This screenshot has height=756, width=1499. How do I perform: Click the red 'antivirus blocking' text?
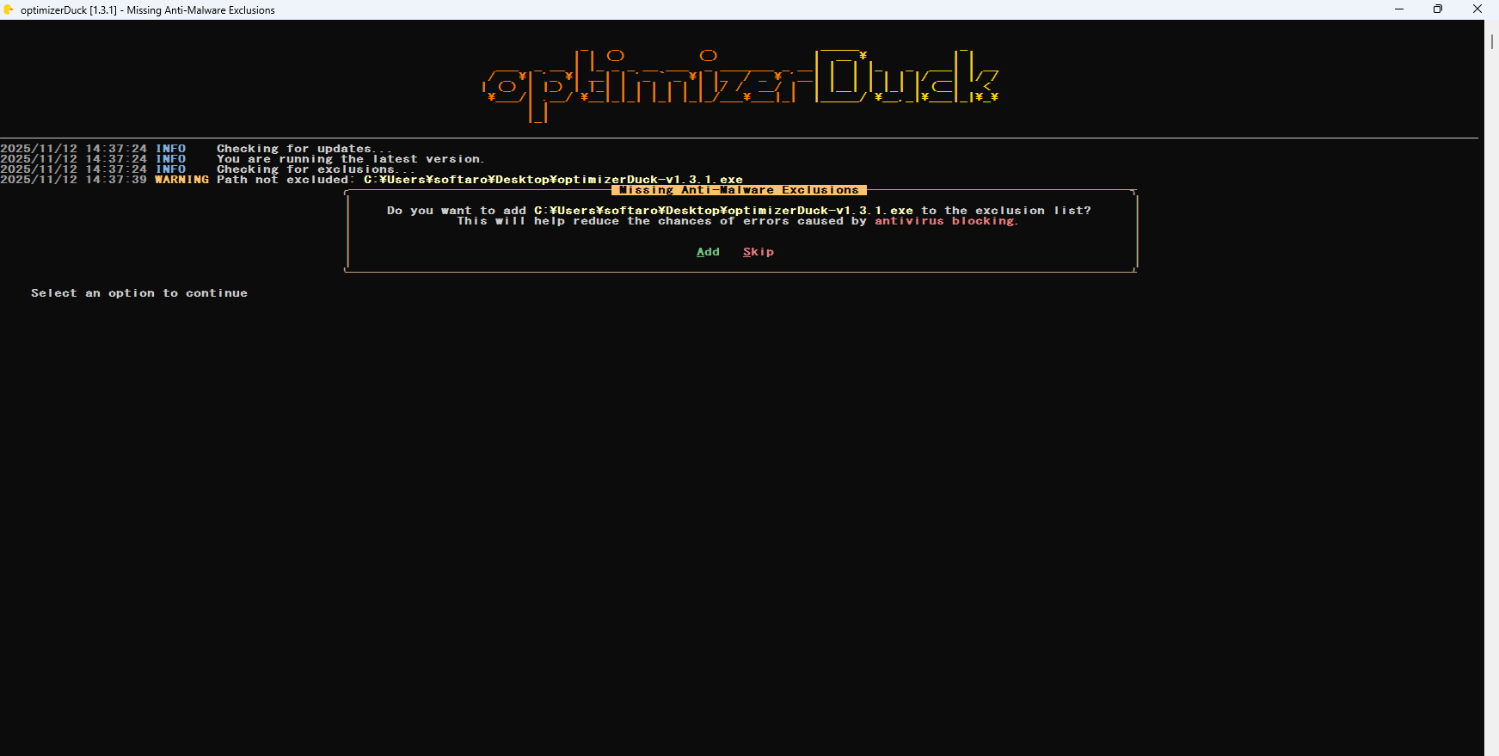pos(946,221)
